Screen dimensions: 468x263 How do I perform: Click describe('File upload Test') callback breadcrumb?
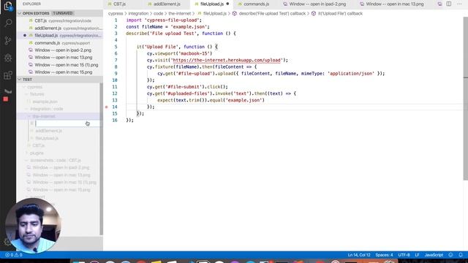[272, 13]
